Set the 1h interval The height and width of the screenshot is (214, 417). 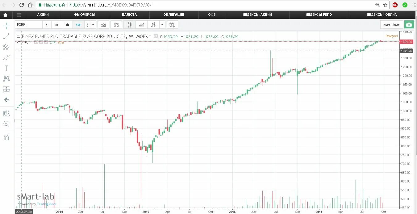pos(67,25)
